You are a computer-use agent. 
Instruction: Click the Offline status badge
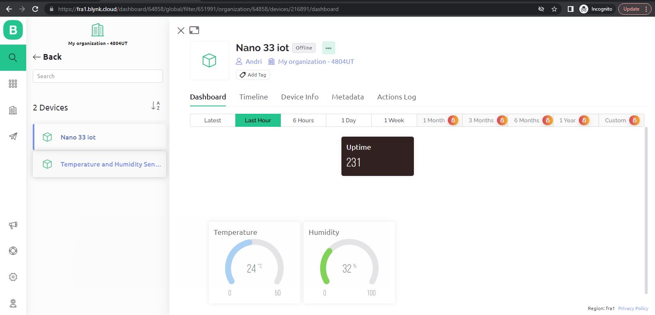pyautogui.click(x=304, y=48)
